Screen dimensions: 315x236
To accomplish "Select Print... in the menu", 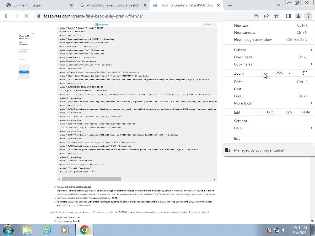I will pyautogui.click(x=269, y=82).
